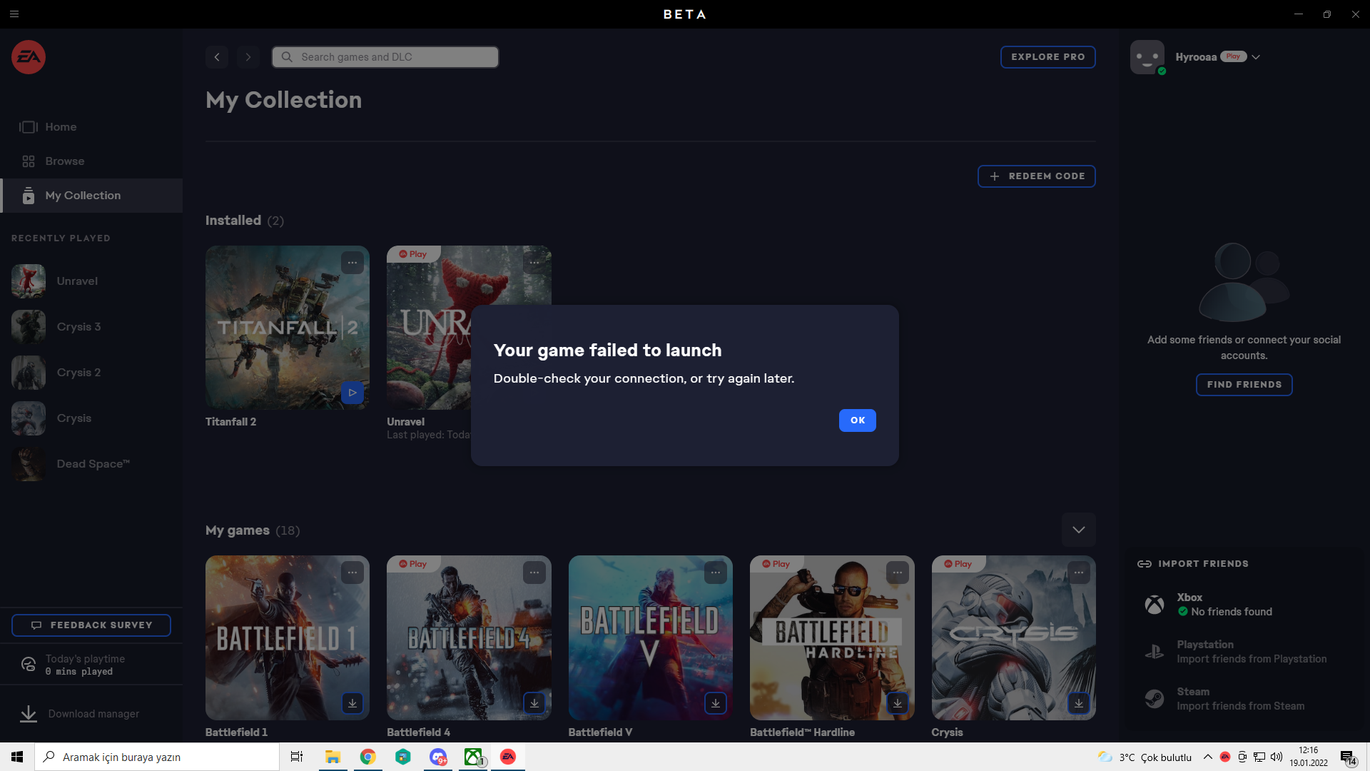Click the Steam import friends icon

tap(1155, 698)
